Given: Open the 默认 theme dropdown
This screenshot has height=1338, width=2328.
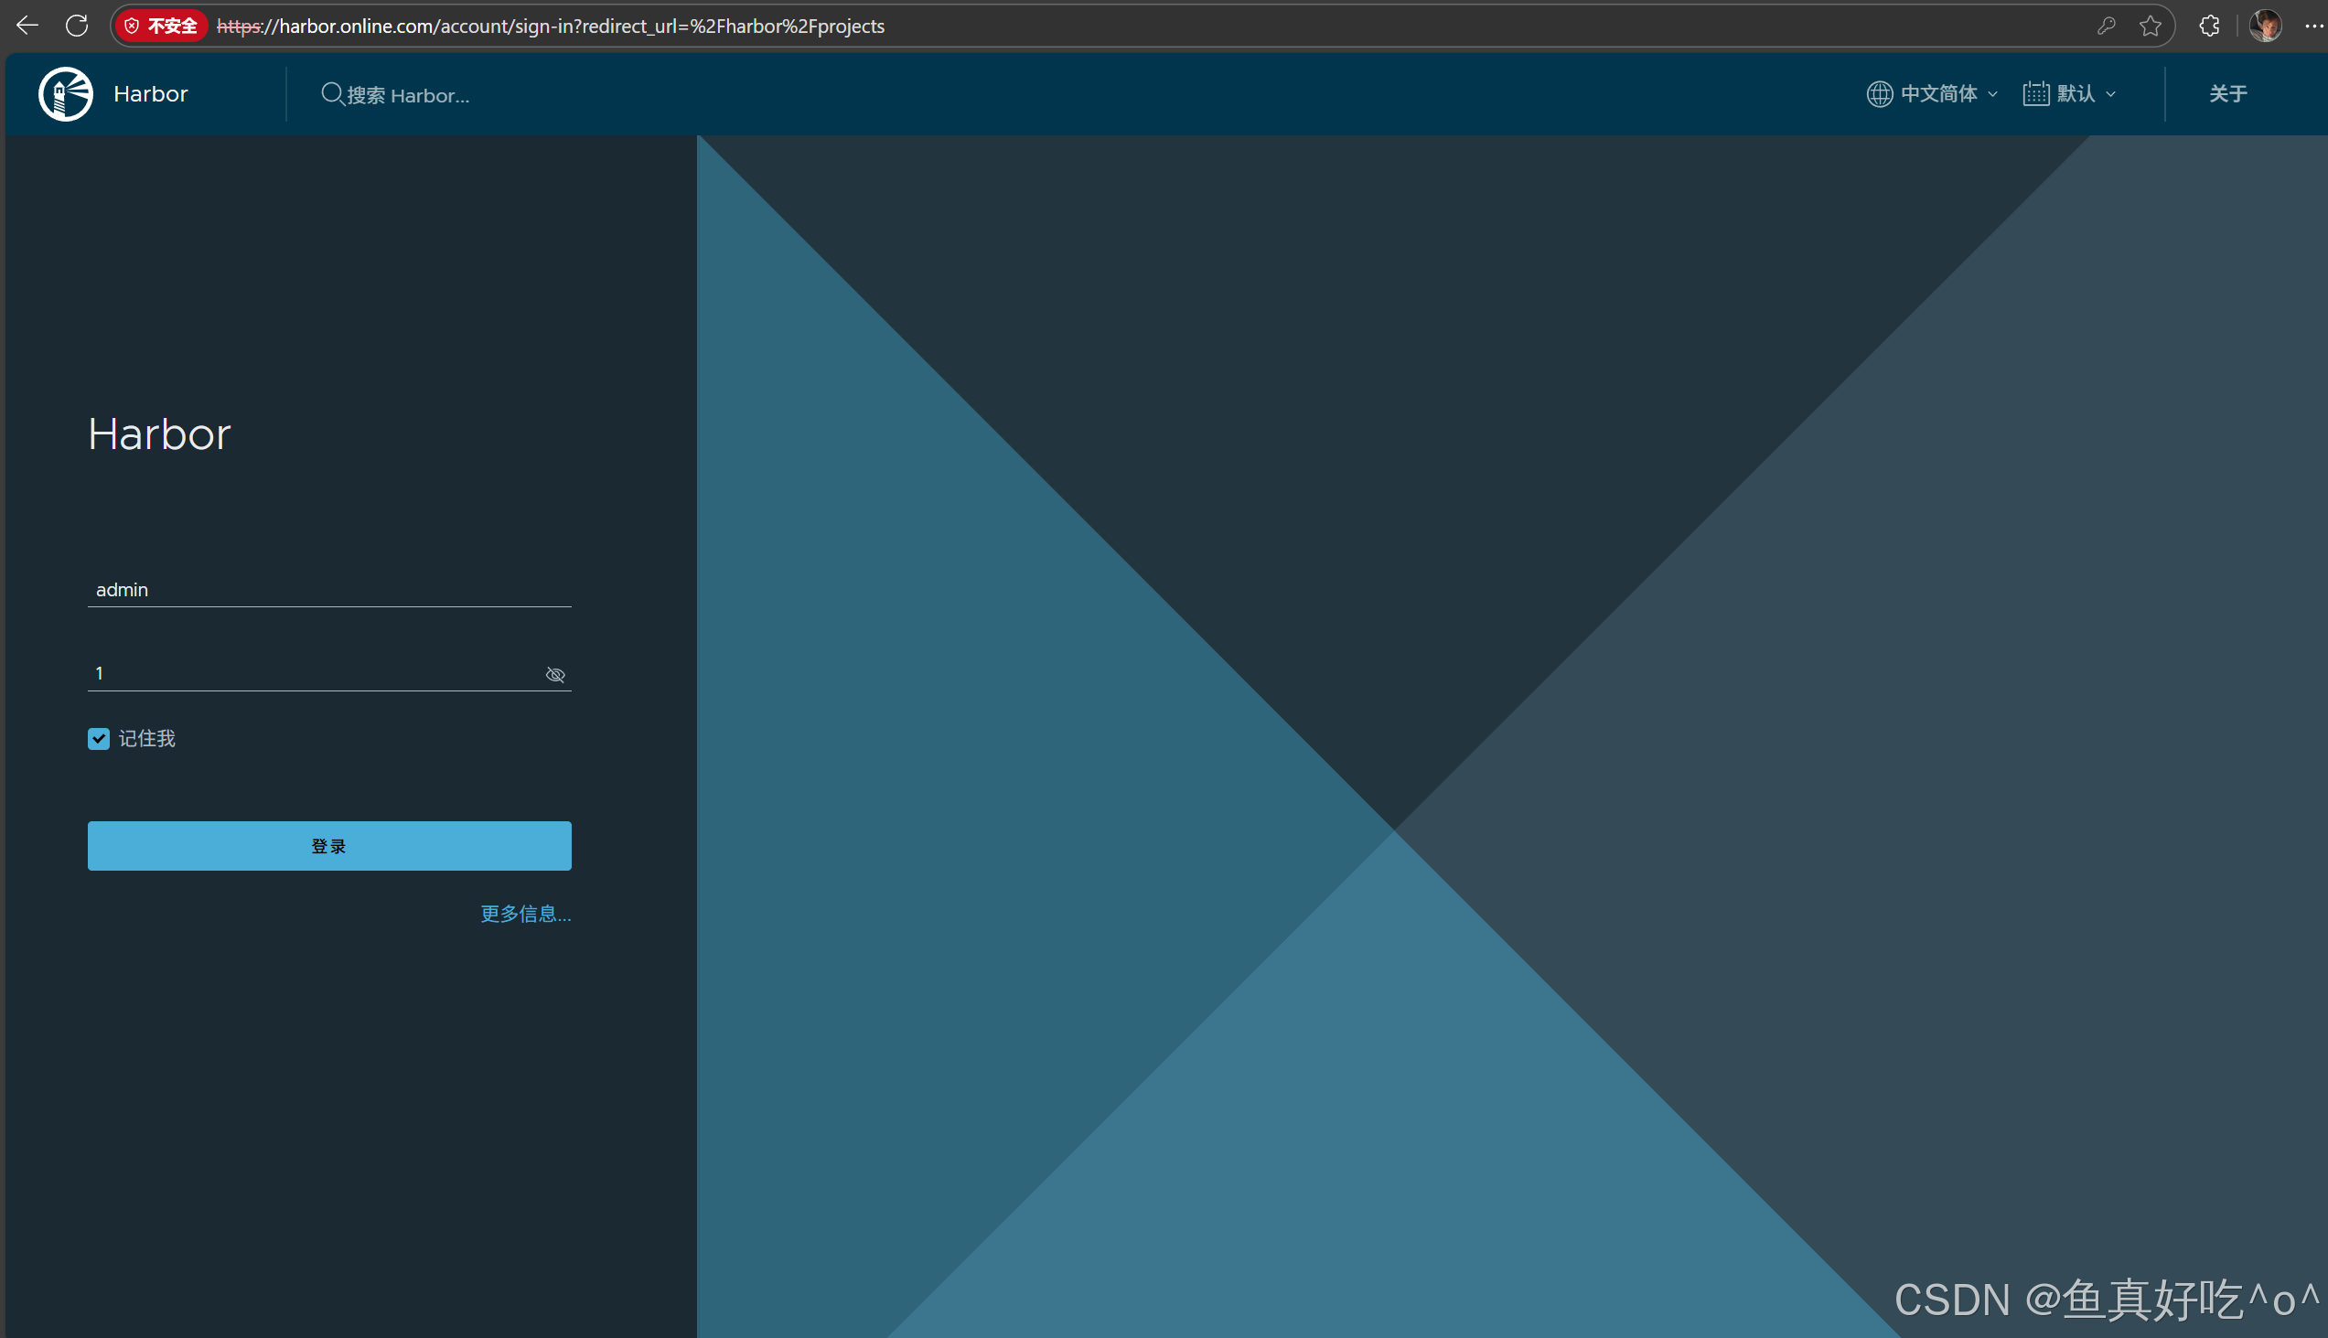Looking at the screenshot, I should [2079, 92].
